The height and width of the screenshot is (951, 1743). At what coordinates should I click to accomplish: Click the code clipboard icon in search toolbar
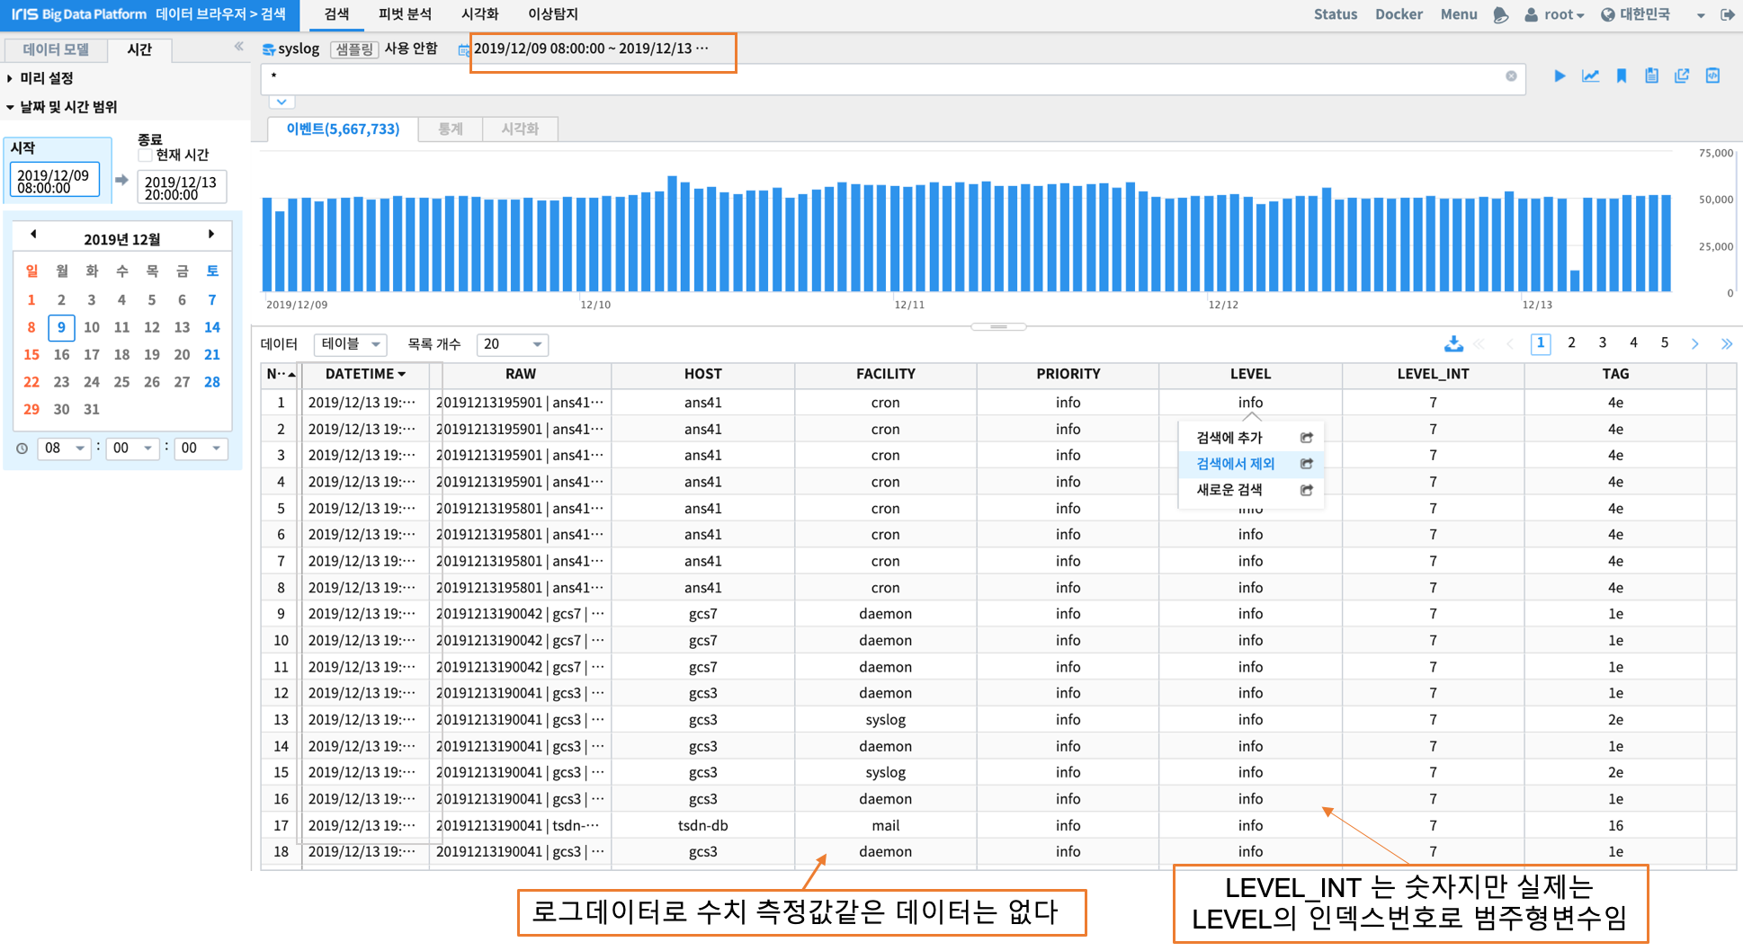(x=1712, y=76)
